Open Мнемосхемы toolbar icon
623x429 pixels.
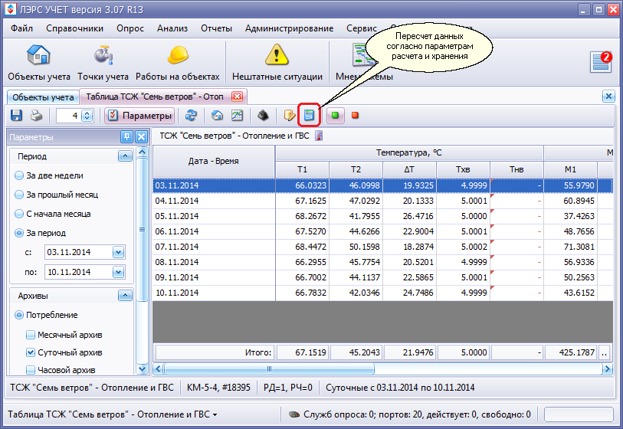point(363,62)
